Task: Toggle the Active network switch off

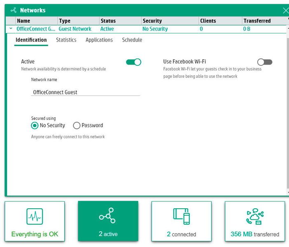Action: (134, 62)
